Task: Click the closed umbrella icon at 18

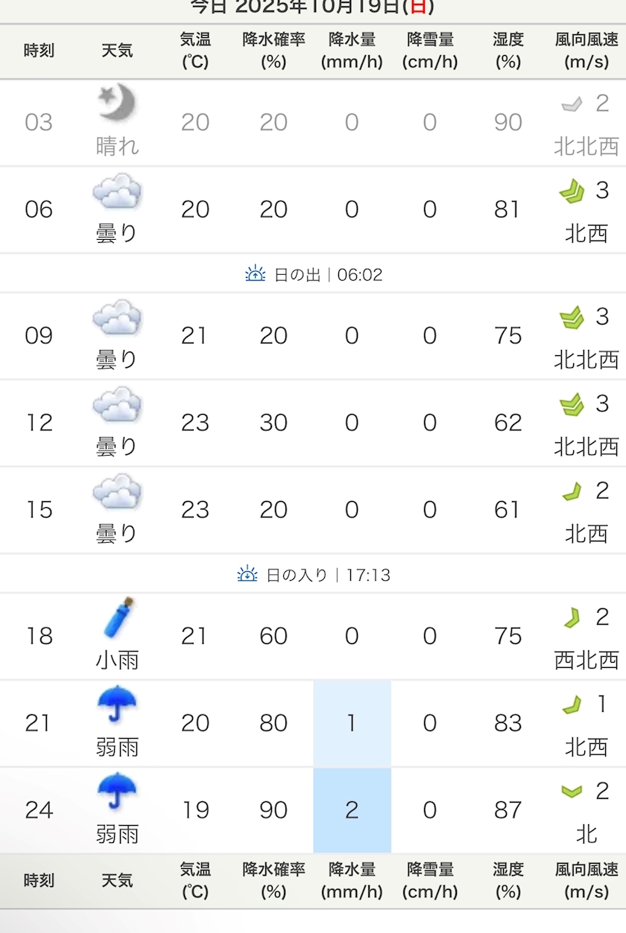Action: tap(118, 618)
